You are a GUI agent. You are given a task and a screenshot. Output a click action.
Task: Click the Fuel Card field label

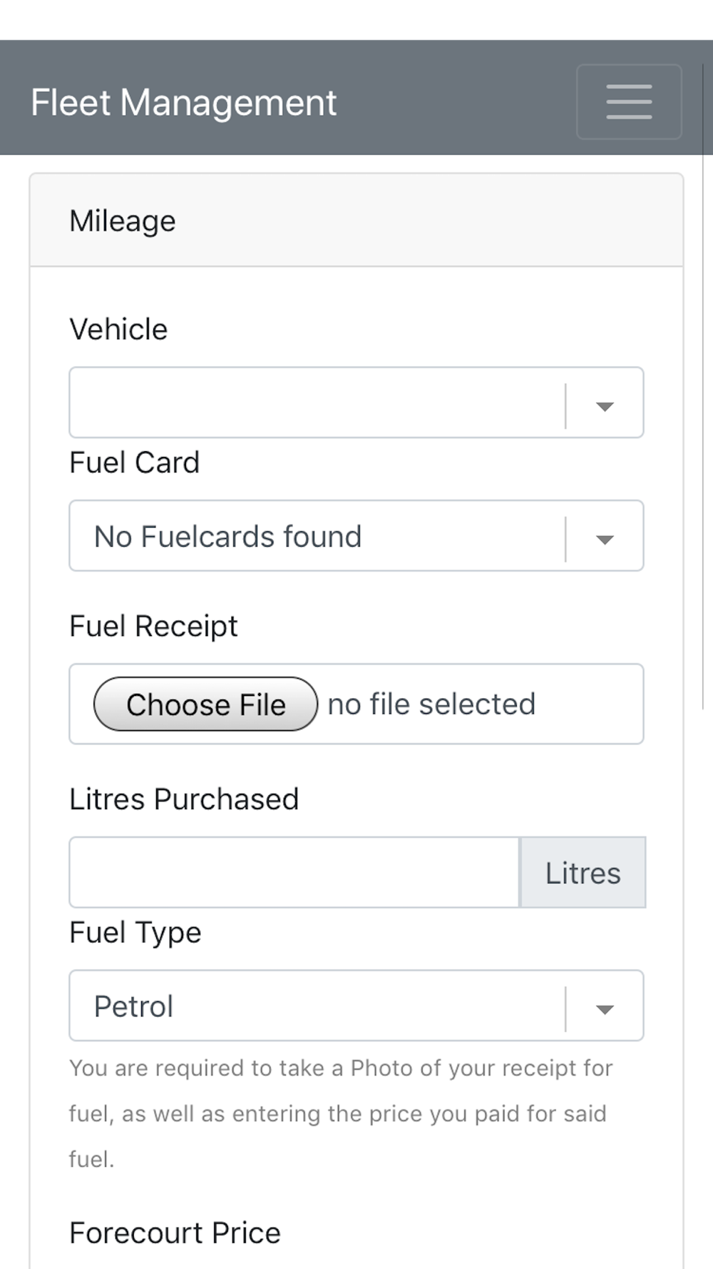pos(134,462)
